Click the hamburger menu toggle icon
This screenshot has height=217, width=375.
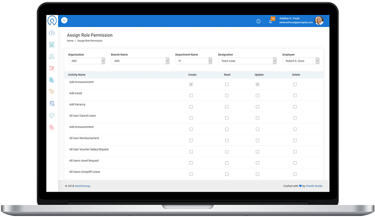pyautogui.click(x=64, y=21)
